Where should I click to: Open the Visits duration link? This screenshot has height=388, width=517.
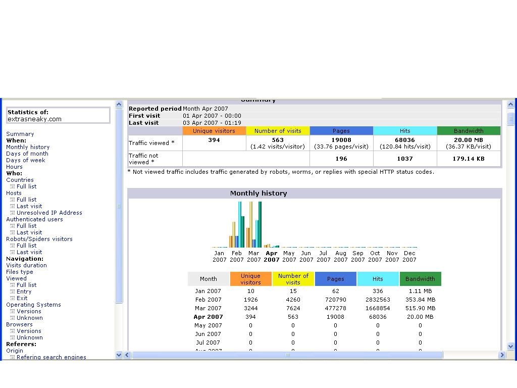[26, 265]
